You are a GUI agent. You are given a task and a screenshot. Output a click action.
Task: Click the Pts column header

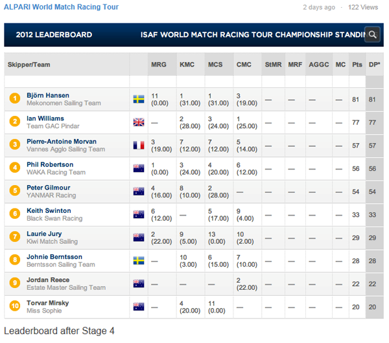[x=357, y=65]
